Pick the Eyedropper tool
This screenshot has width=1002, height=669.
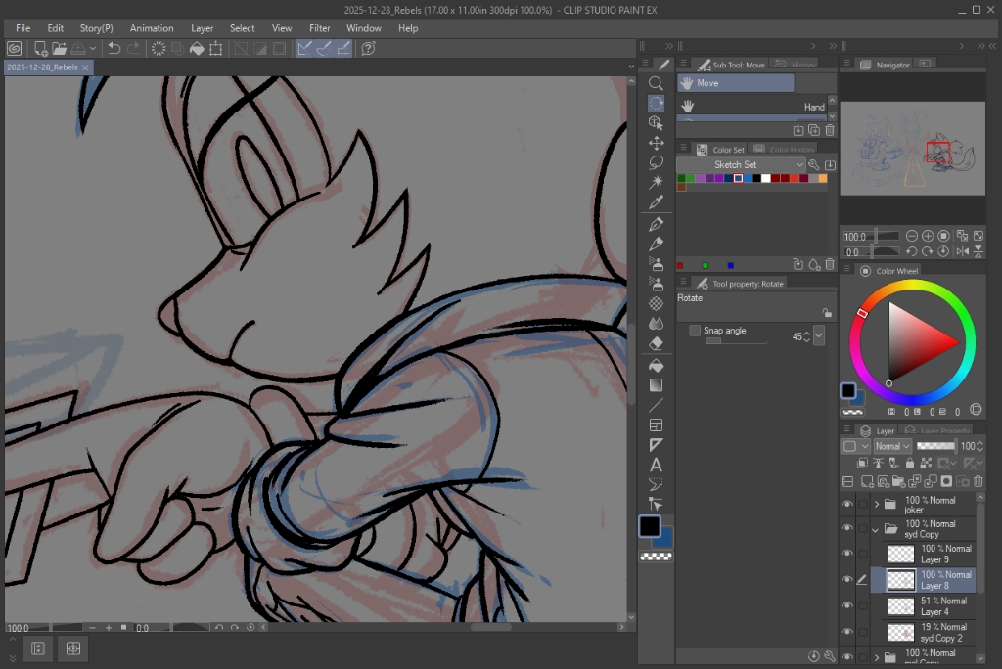(656, 202)
